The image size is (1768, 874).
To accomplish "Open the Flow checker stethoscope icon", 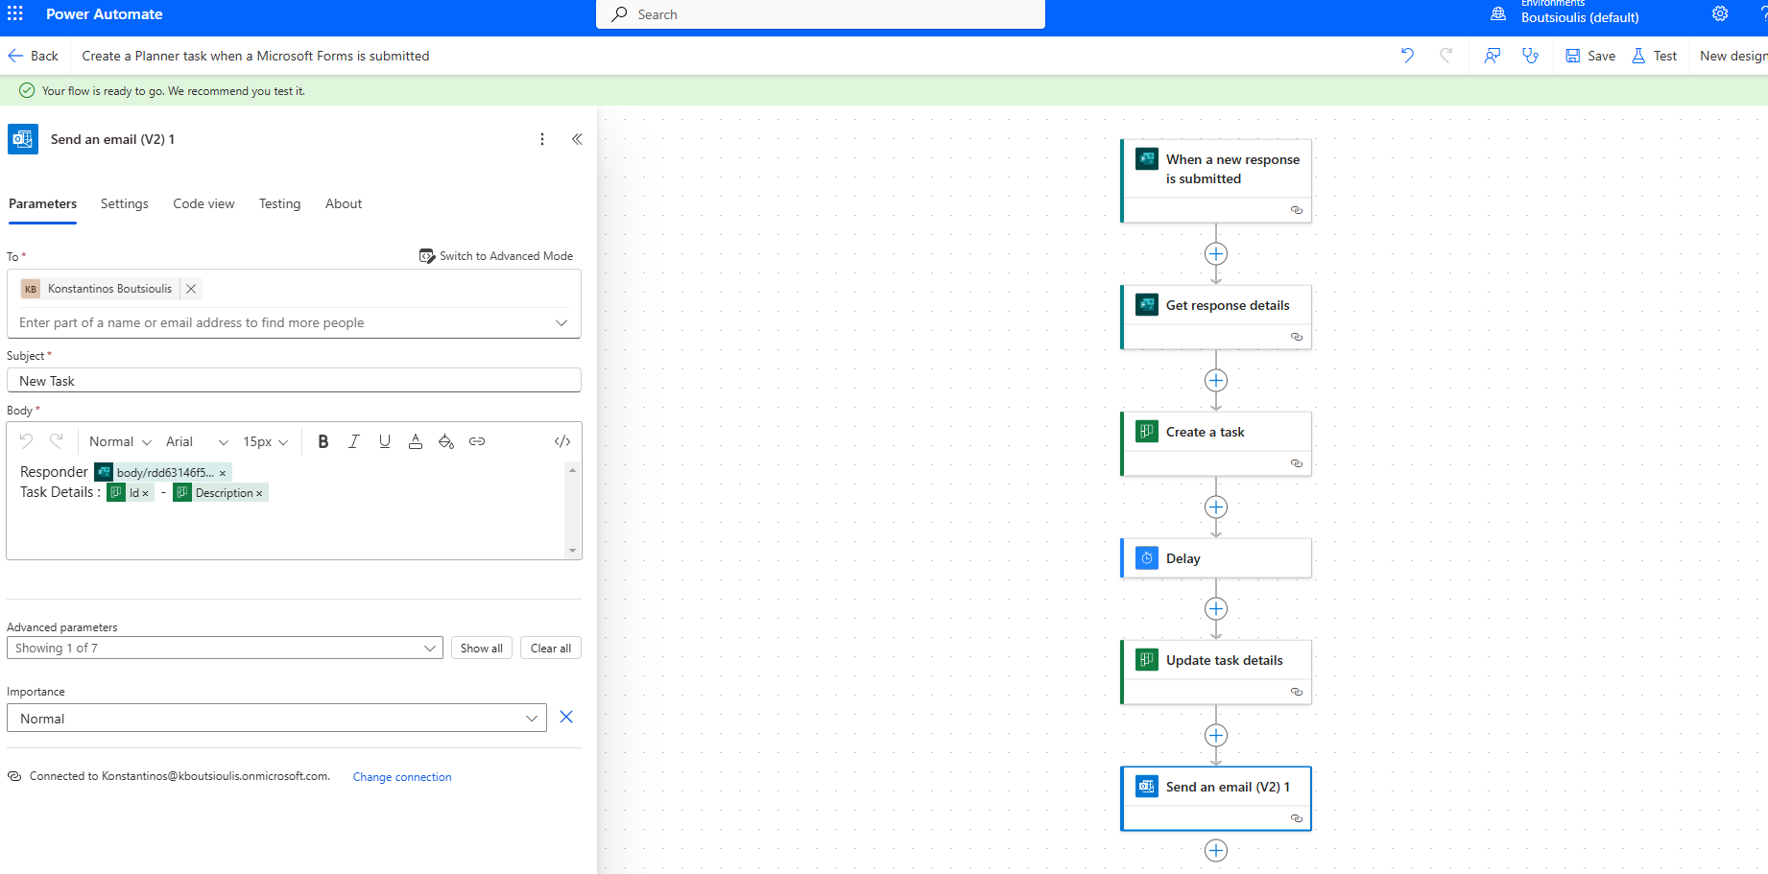I will [x=1530, y=56].
